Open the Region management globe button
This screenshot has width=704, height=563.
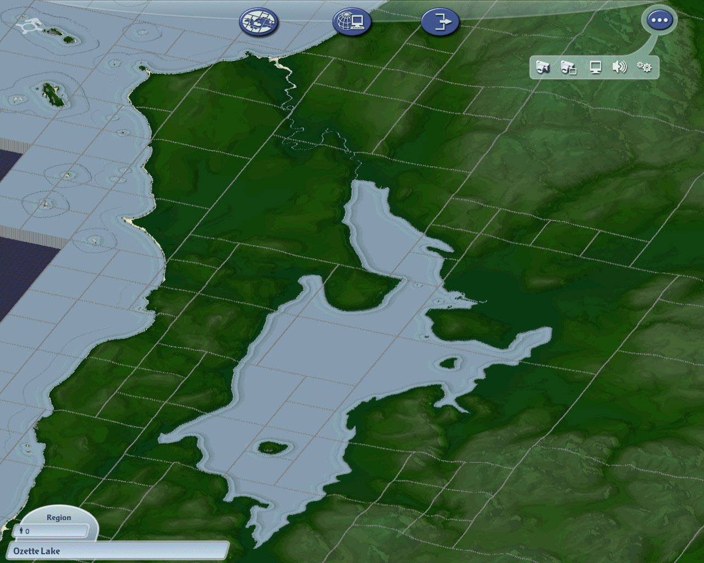[x=258, y=23]
